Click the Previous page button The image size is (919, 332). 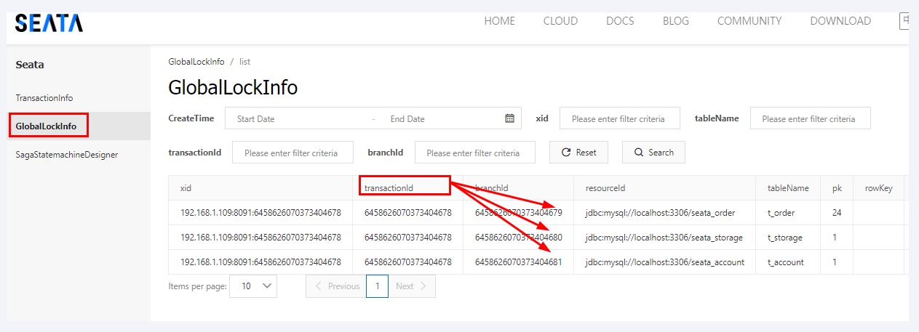click(x=335, y=286)
